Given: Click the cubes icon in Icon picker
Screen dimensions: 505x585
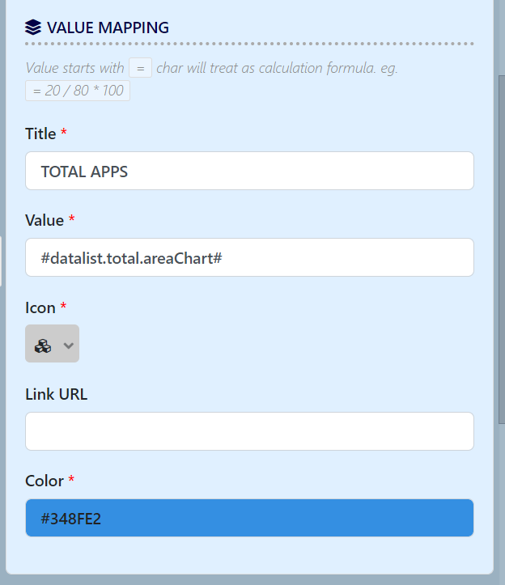Looking at the screenshot, I should point(43,345).
